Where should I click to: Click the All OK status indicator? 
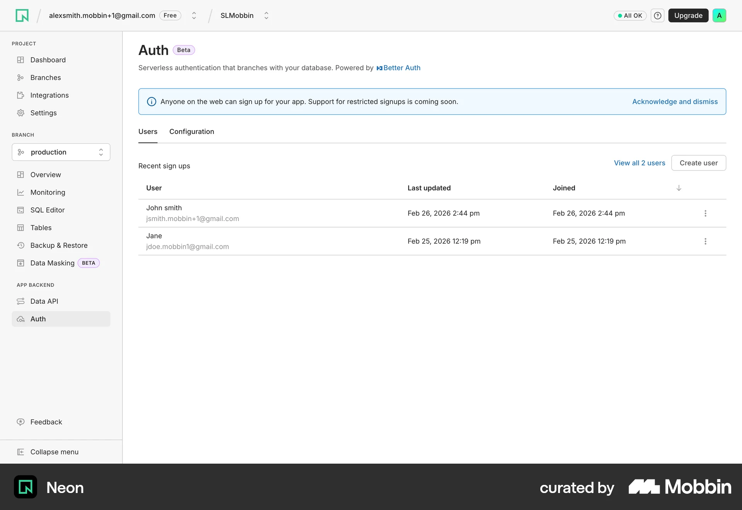pos(630,15)
